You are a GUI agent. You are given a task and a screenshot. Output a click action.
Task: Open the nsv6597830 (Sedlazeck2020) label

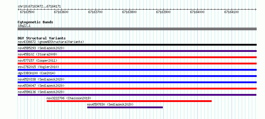(110, 104)
